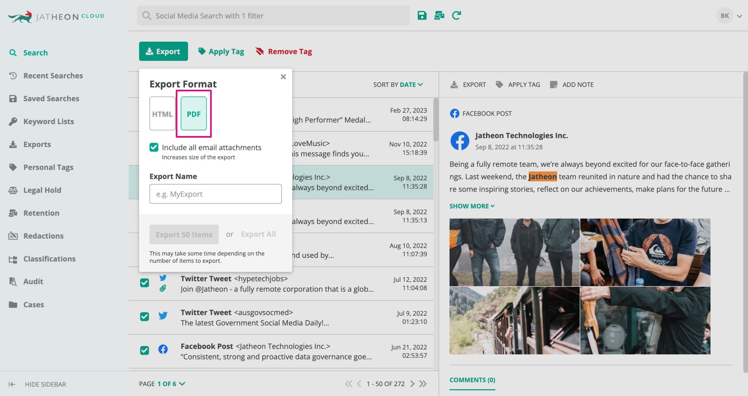
Task: Go to next page of results
Action: tap(412, 384)
